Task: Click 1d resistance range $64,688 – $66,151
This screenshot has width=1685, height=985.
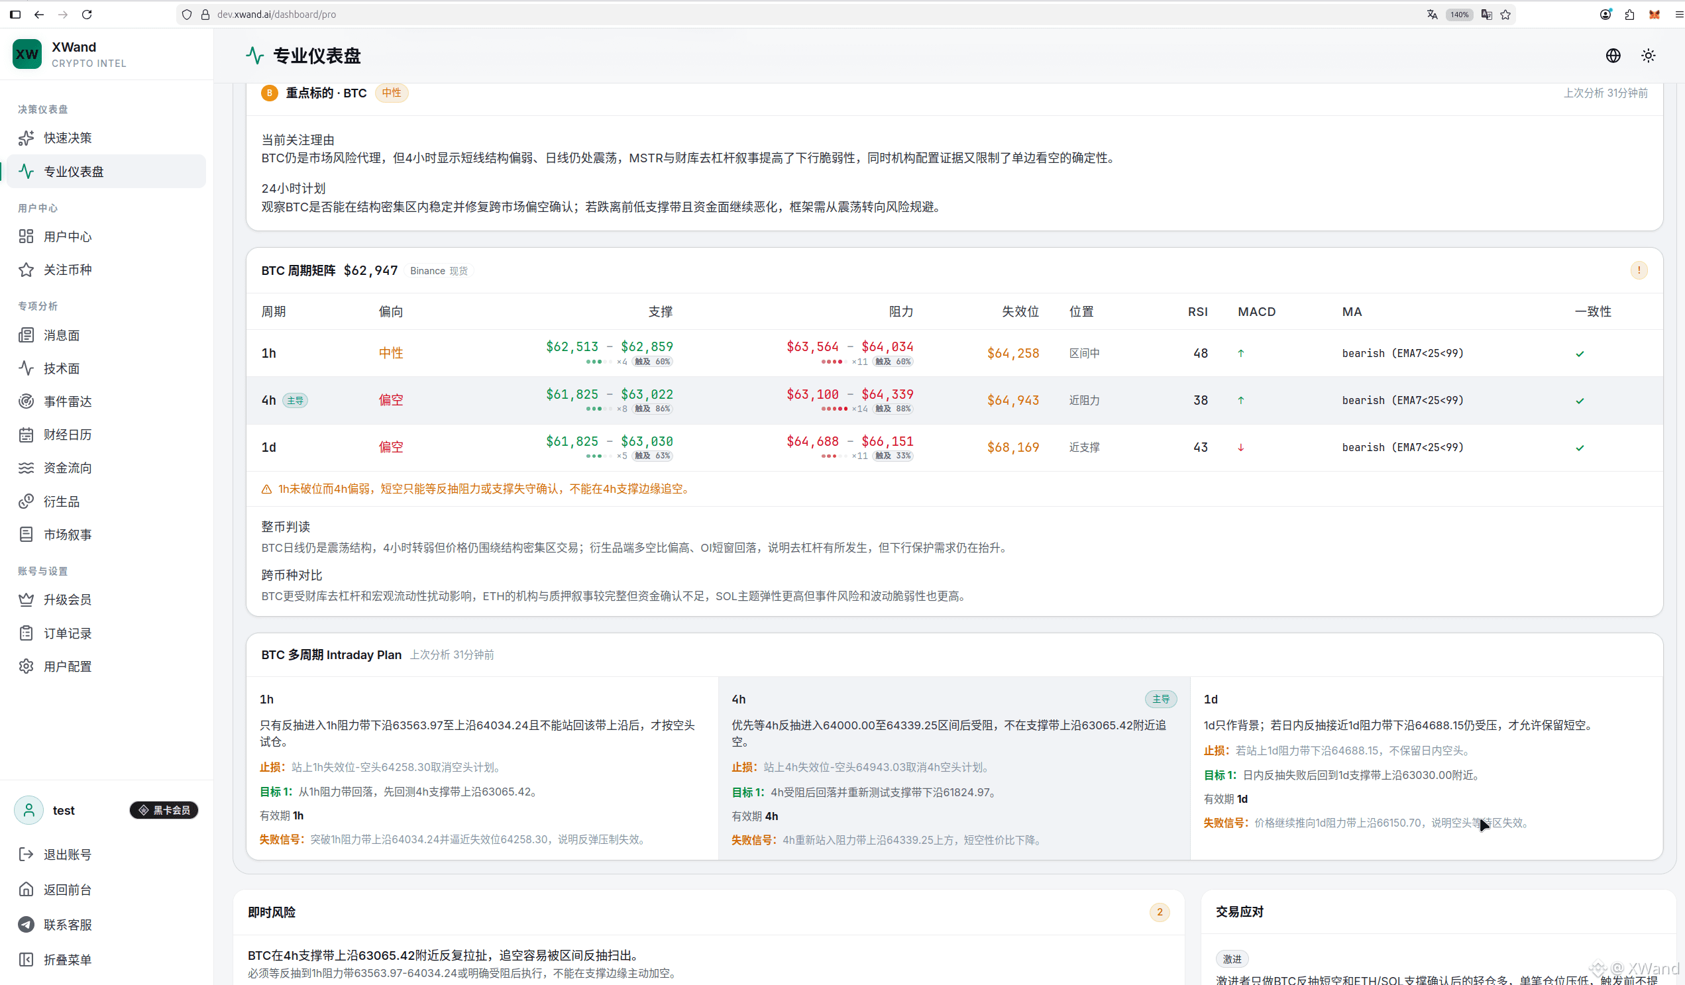Action: pyautogui.click(x=850, y=441)
